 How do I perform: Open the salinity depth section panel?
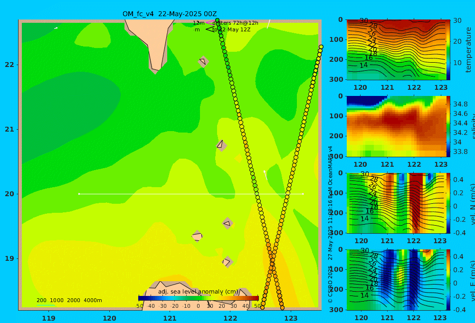(x=396, y=126)
